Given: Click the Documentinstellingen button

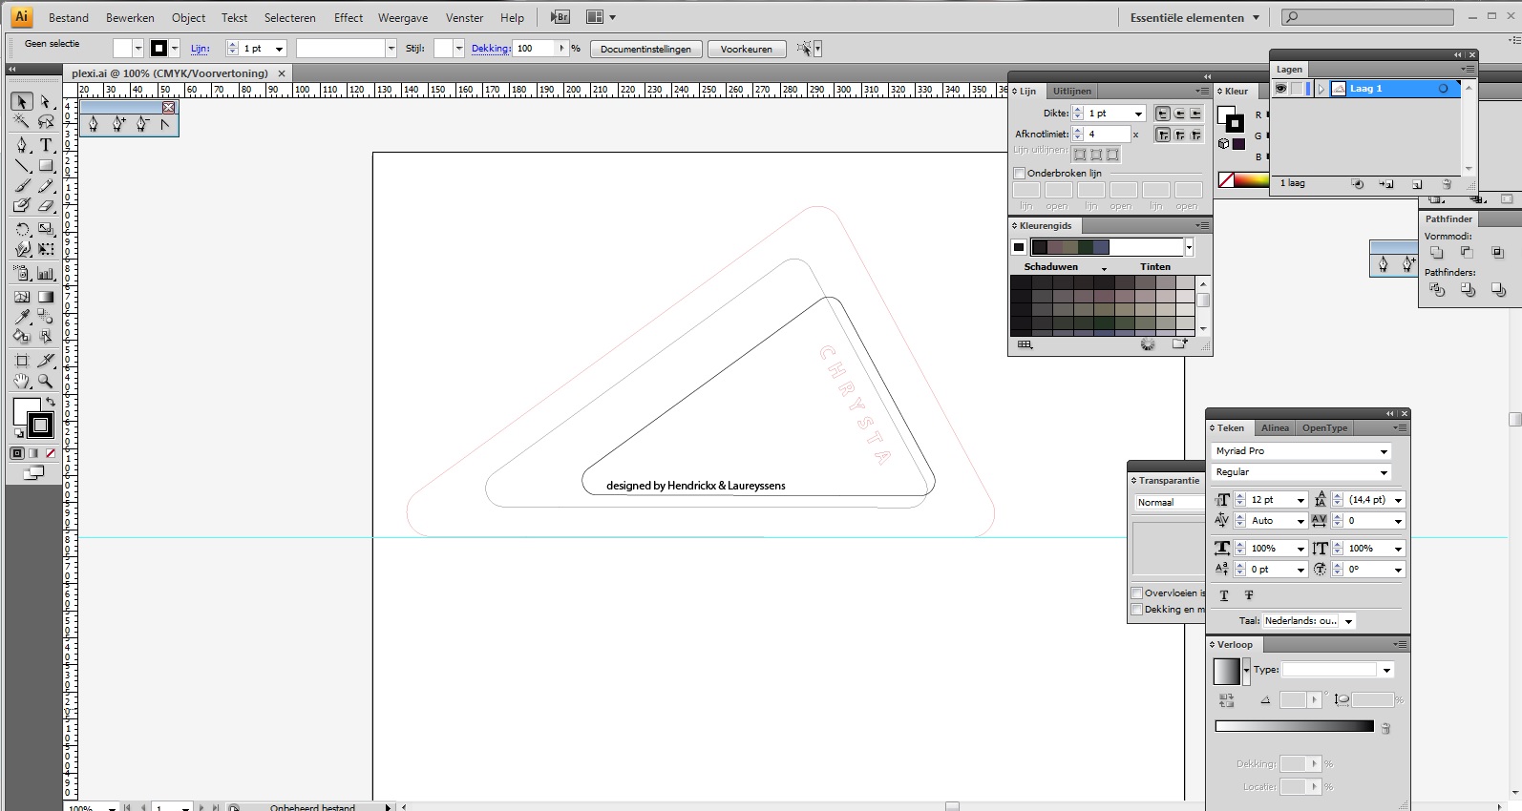Looking at the screenshot, I should 645,49.
